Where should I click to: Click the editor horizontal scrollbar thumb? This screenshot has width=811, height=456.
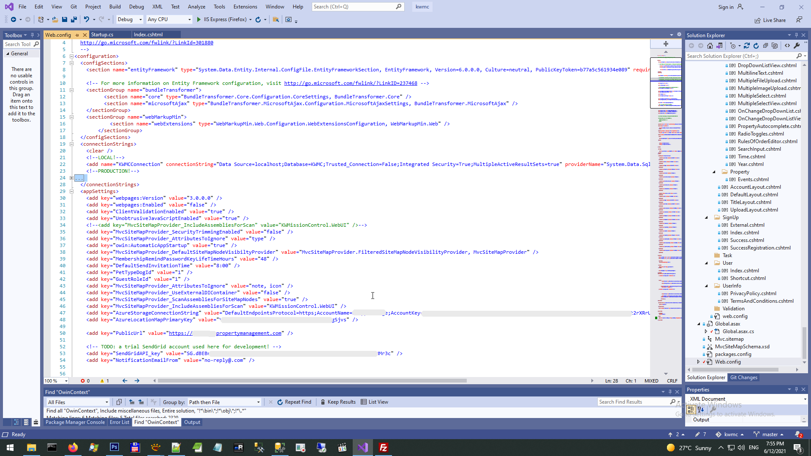(312, 380)
